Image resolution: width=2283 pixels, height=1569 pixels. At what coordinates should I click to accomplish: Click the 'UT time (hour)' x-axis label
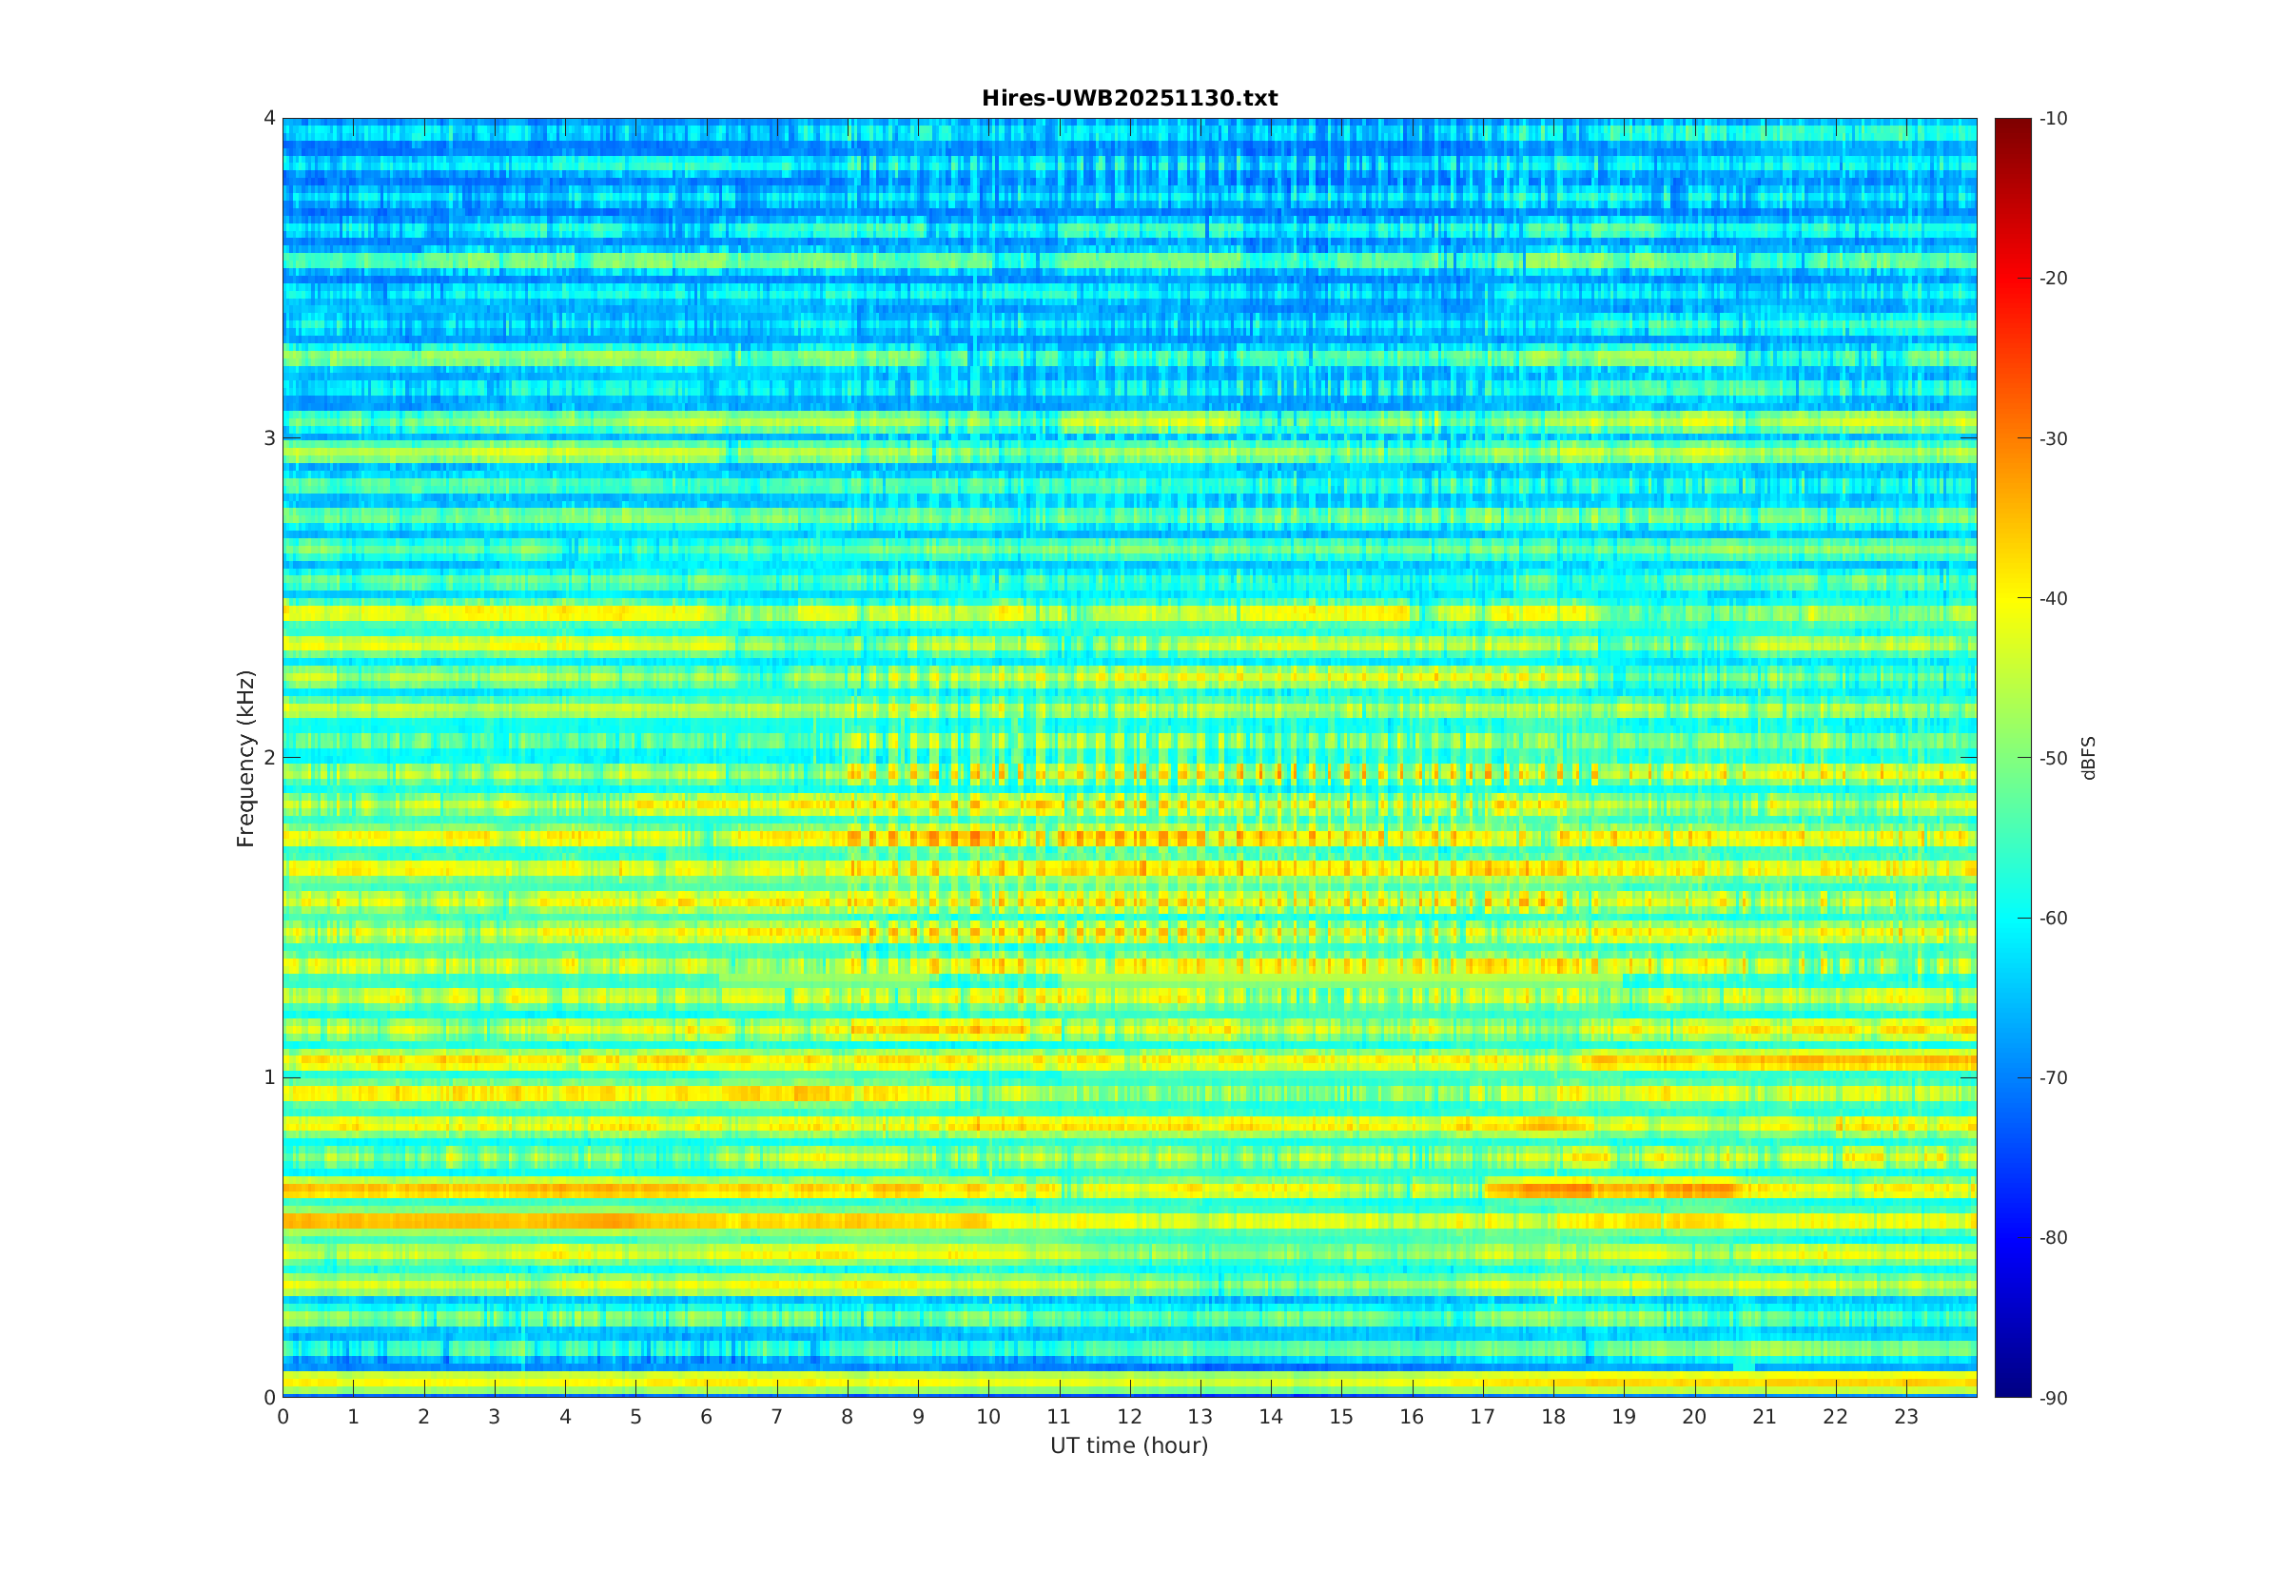[1129, 1445]
